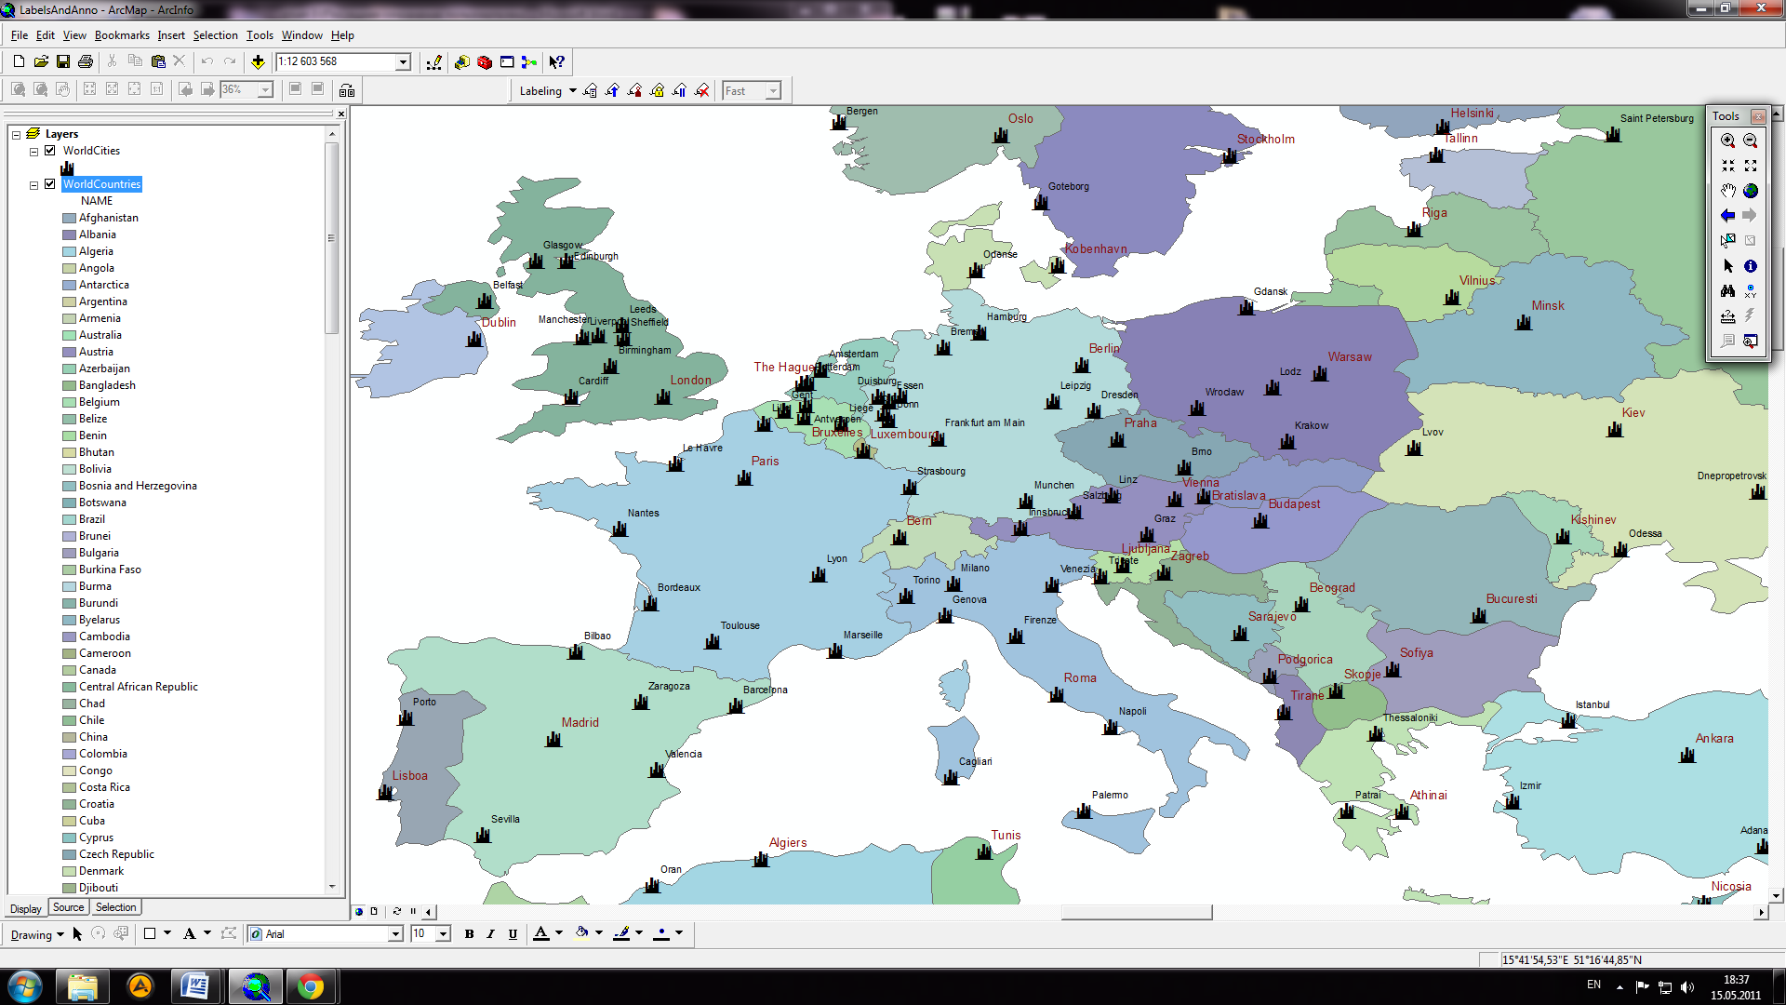Switch to Data View button
This screenshot has height=1005, width=1786.
(x=359, y=911)
